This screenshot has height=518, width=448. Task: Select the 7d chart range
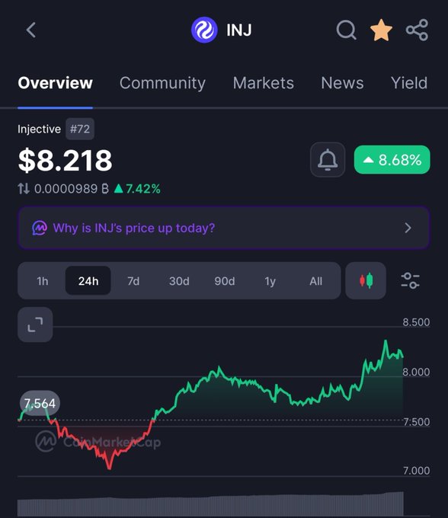(133, 281)
